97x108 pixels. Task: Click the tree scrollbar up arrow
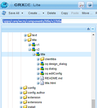coord(93,35)
